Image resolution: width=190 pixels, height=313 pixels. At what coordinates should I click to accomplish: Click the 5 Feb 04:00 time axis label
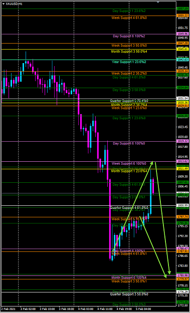tap(143, 308)
